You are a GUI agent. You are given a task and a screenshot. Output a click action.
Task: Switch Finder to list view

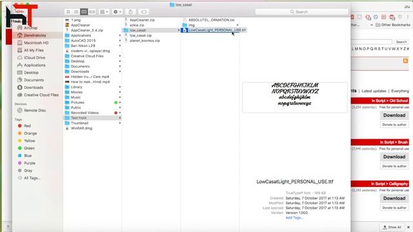[76, 12]
